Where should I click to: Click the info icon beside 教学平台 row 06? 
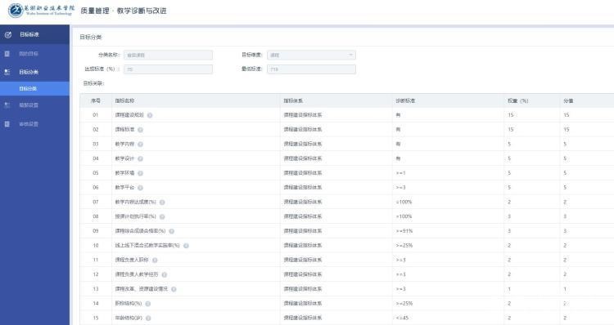140,188
